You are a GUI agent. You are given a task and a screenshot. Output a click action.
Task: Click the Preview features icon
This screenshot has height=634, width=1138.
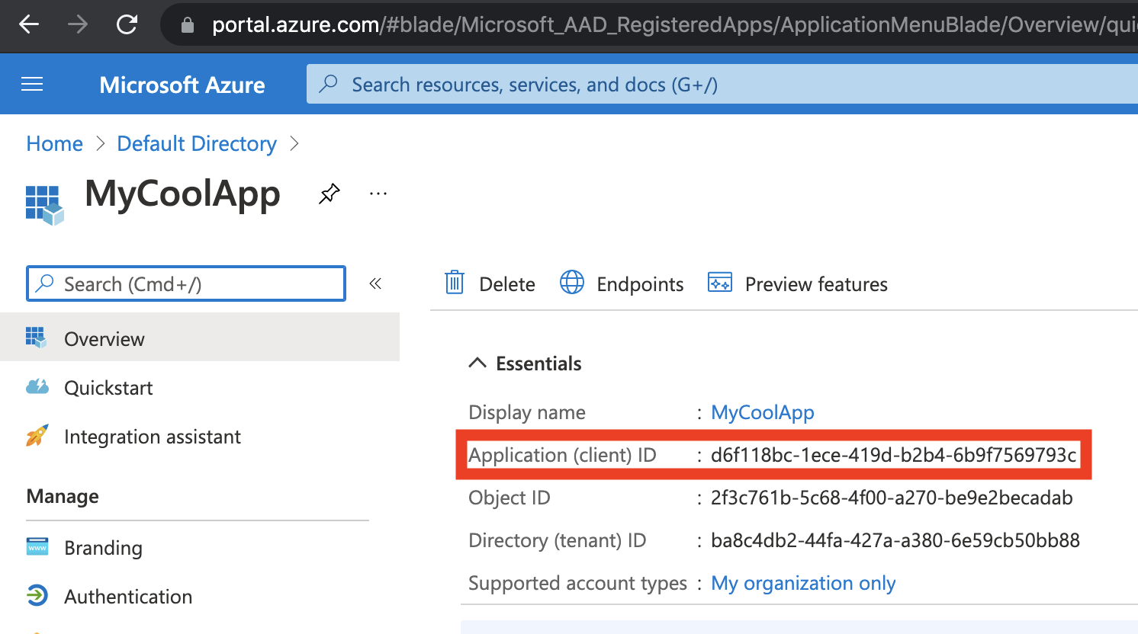tap(718, 283)
